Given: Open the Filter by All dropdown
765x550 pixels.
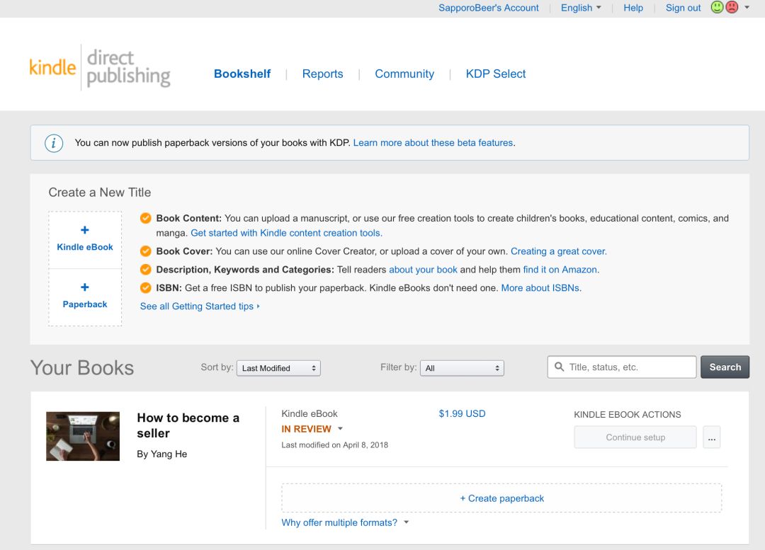Looking at the screenshot, I should click(x=462, y=368).
